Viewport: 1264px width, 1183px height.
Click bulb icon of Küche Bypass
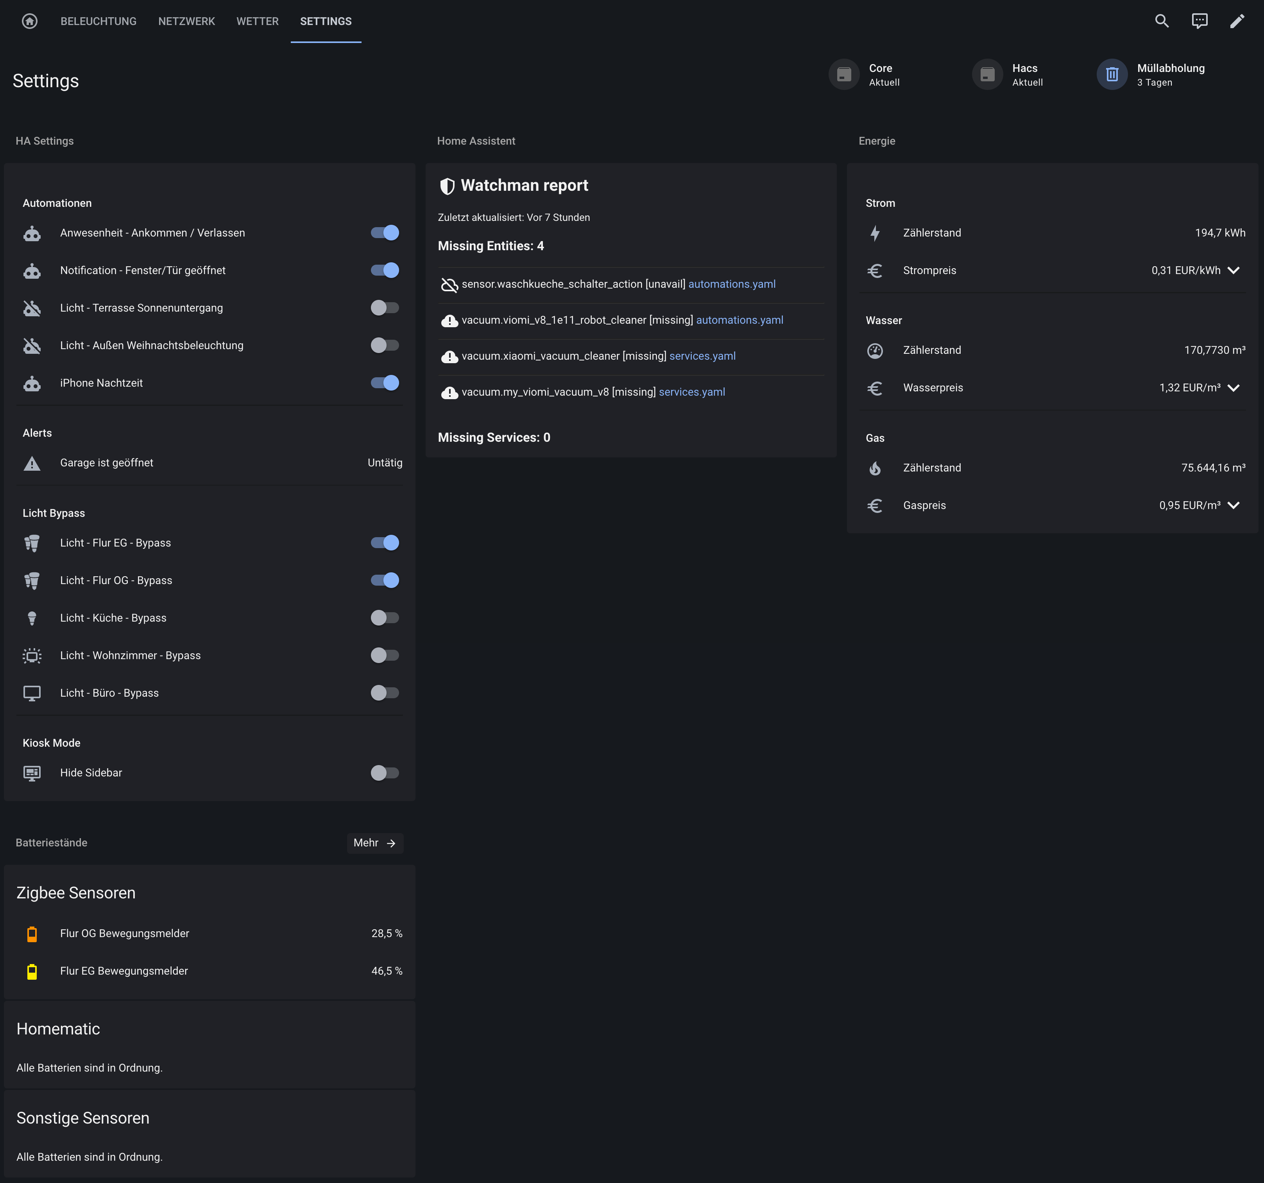[x=32, y=618]
